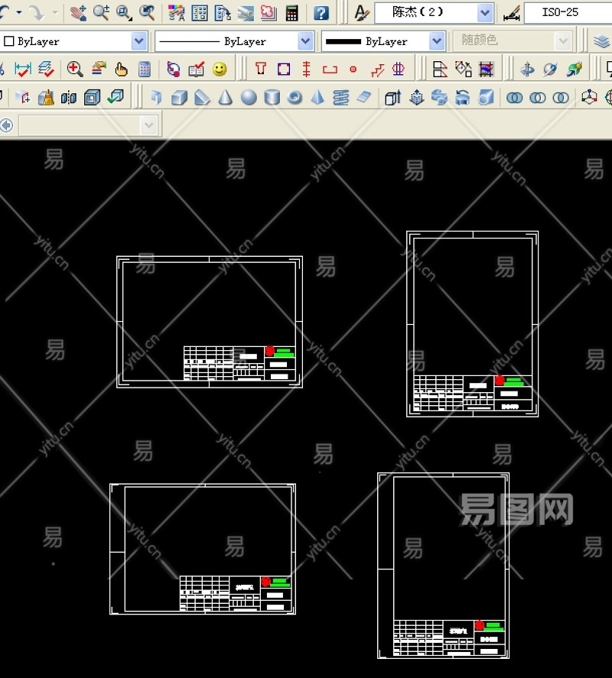
Task: Select the Revolve solid tool
Action: click(x=462, y=98)
